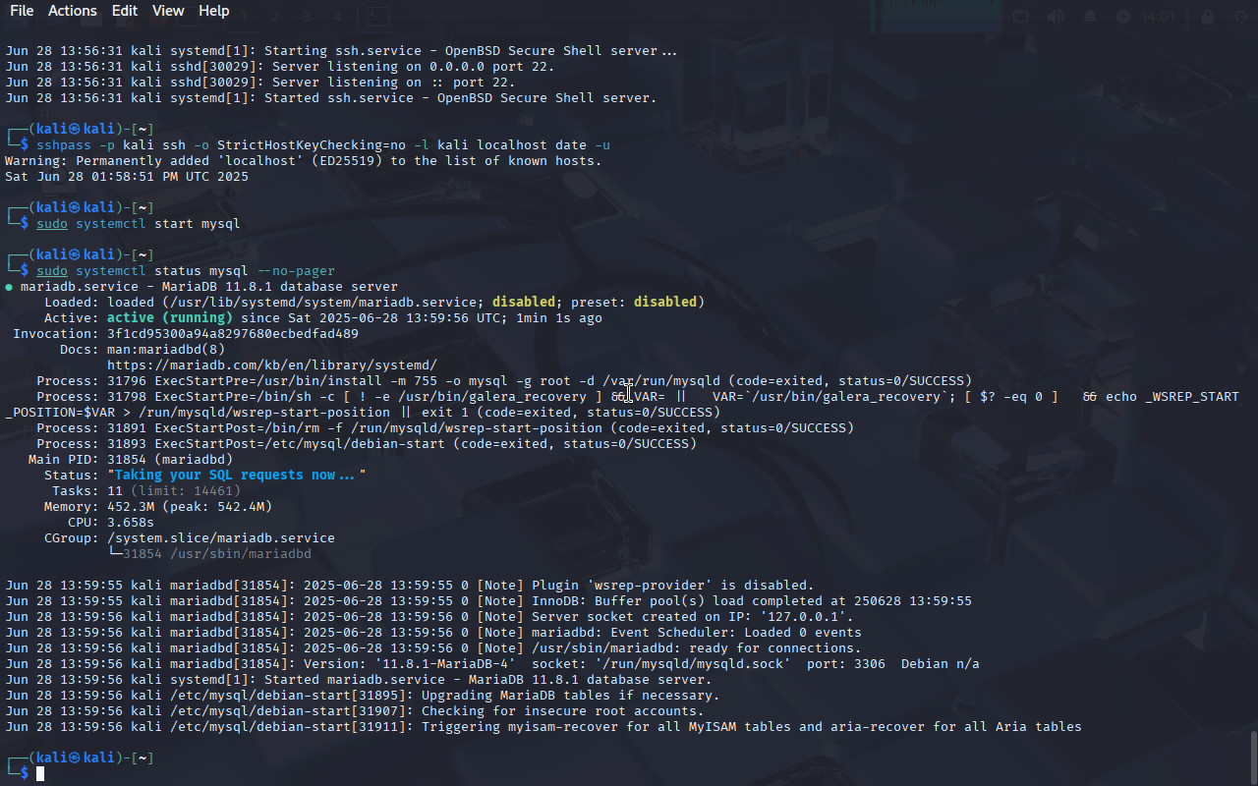1258x786 pixels.
Task: Open the Help menu
Action: (213, 11)
